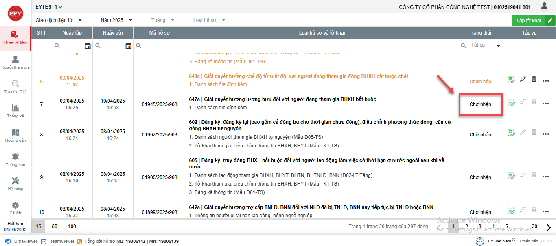Image resolution: width=556 pixels, height=246 pixels.
Task: Open calendar picker in Ngày lập filter
Action: [x=88, y=46]
